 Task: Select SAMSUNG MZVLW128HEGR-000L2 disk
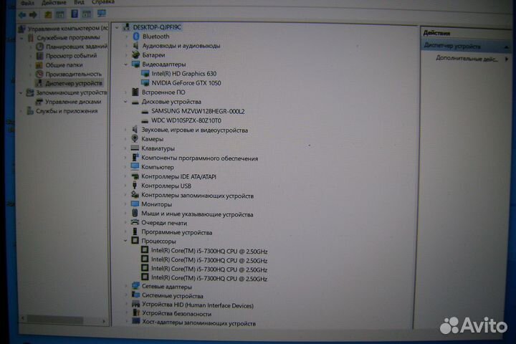tap(198, 111)
